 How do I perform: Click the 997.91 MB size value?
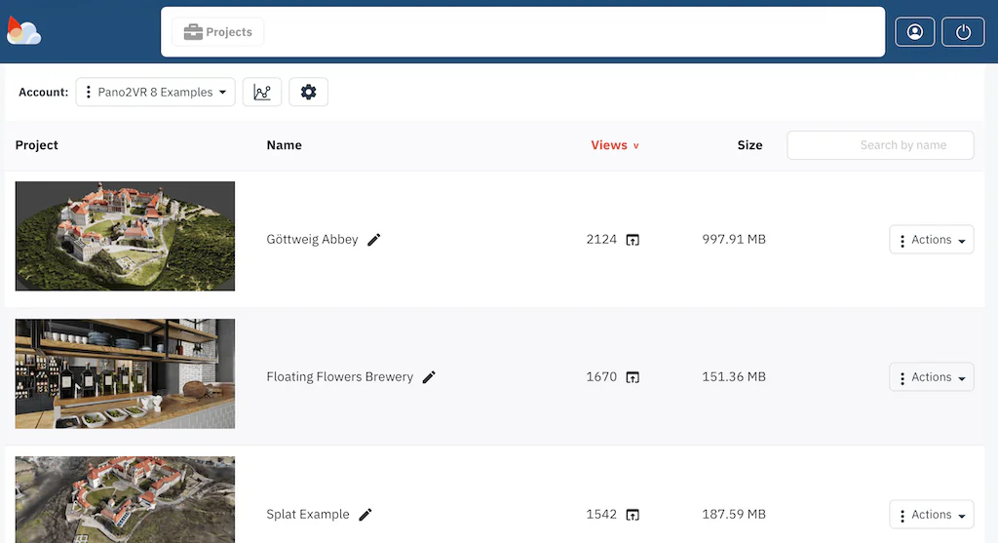tap(734, 240)
